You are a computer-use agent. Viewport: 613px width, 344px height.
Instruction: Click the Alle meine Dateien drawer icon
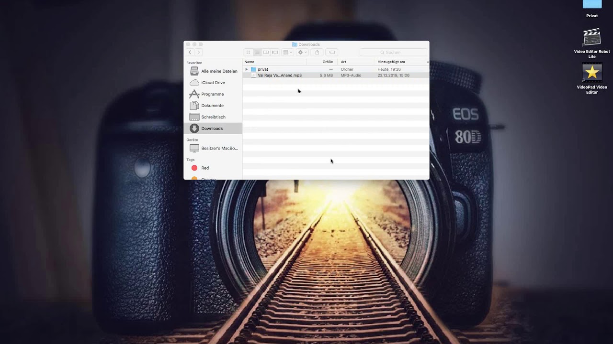click(194, 71)
